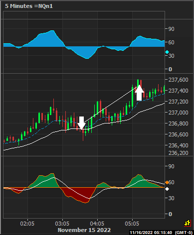This screenshot has width=194, height=235.
Task: Click the 03:05 time axis label
Action: [62, 224]
